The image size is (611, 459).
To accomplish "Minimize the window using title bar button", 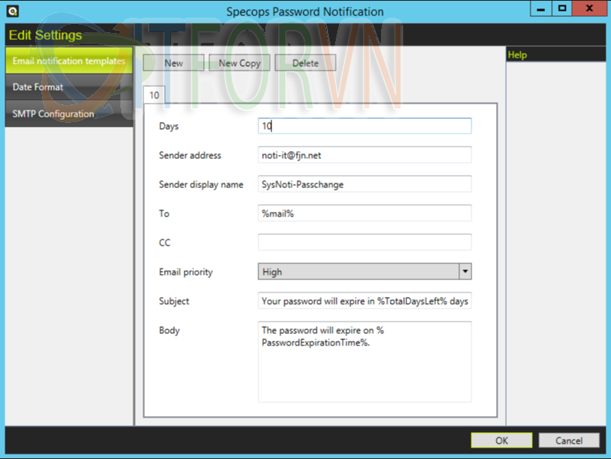I will (x=540, y=8).
